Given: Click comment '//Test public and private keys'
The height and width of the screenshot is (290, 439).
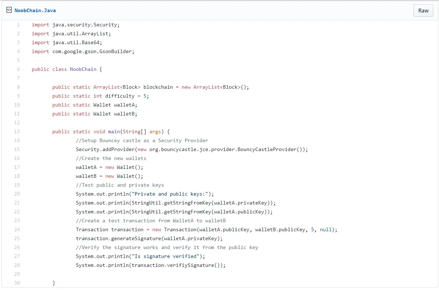Looking at the screenshot, I should pos(120,185).
